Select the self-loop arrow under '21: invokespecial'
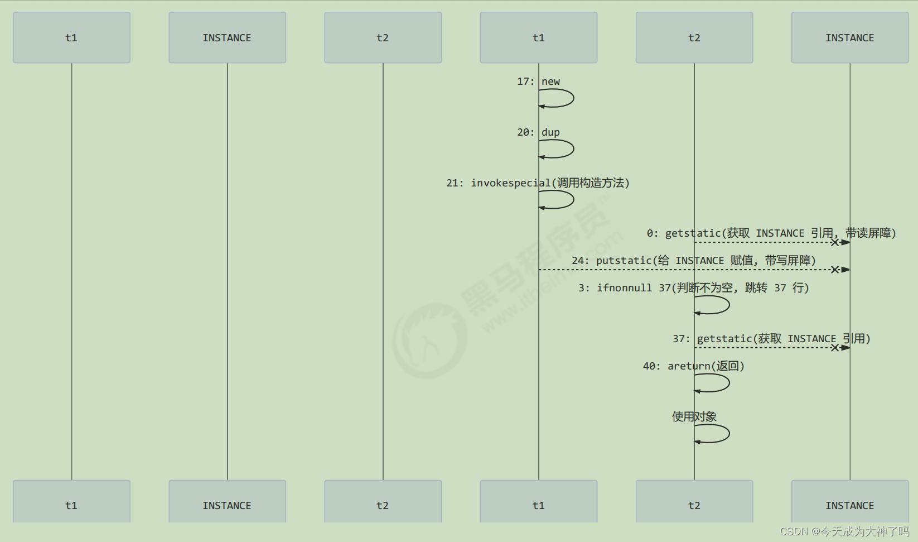Viewport: 918px width, 542px height. 557,200
